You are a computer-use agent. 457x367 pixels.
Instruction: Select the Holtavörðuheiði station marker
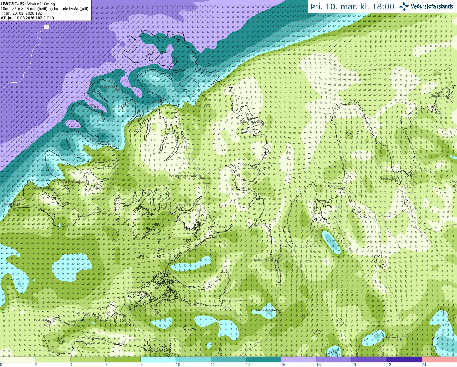coord(280,312)
